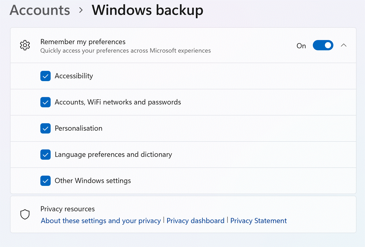Disable the Personalisation checkbox
This screenshot has height=247, width=365.
45,128
